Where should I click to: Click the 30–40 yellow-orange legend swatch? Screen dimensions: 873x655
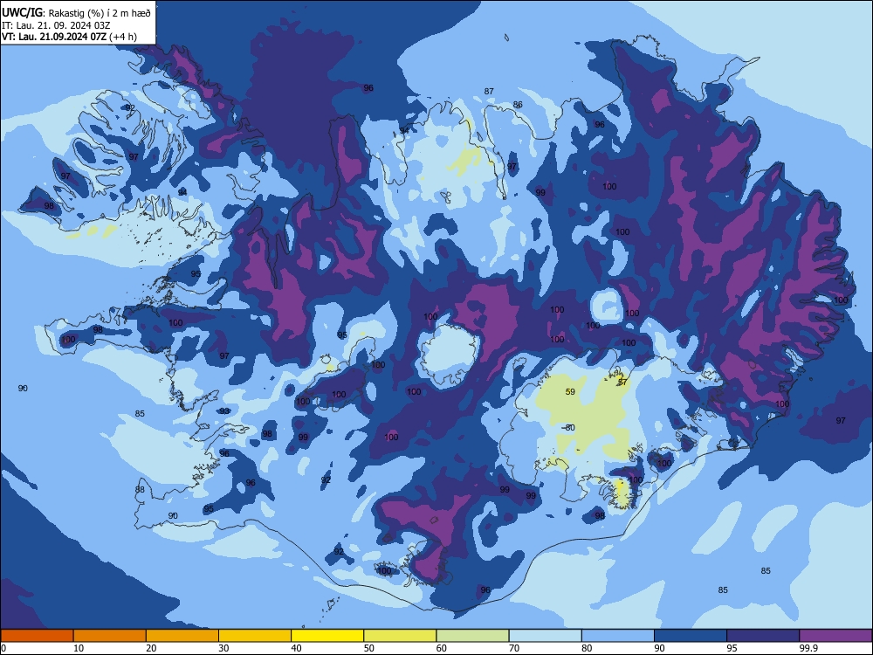(x=255, y=636)
